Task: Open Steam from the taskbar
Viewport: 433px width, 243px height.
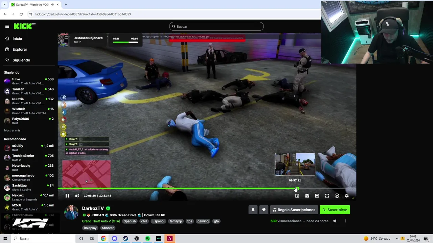Action: pos(126,239)
